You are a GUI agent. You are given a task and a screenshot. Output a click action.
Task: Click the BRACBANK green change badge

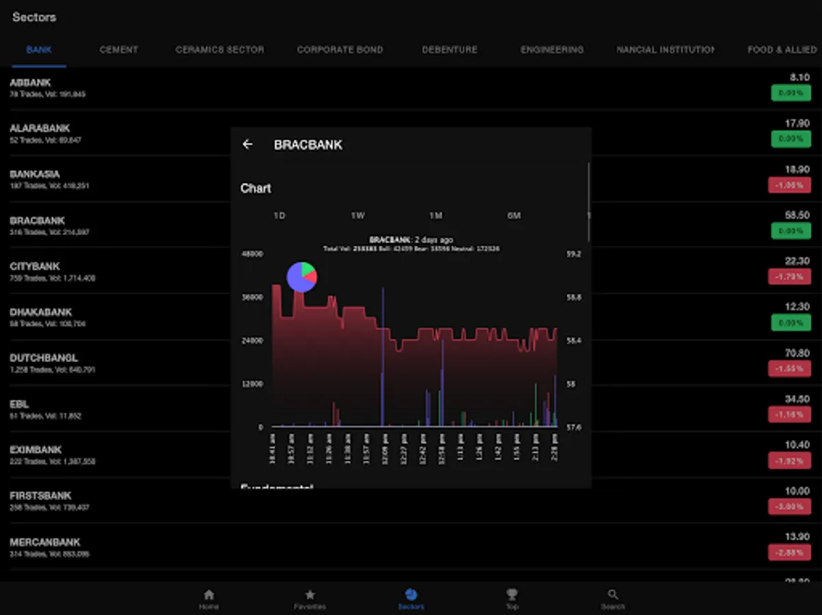[790, 231]
